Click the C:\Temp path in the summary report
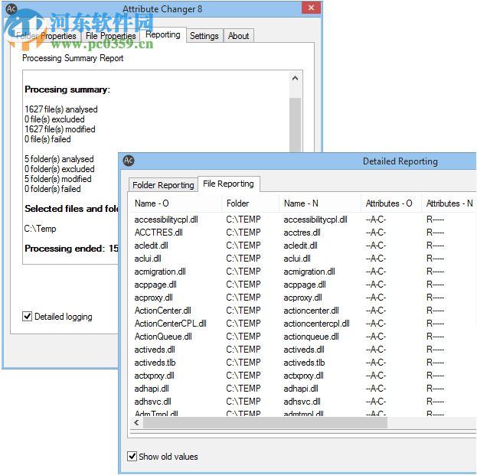Image resolution: width=477 pixels, height=475 pixels. [x=40, y=229]
